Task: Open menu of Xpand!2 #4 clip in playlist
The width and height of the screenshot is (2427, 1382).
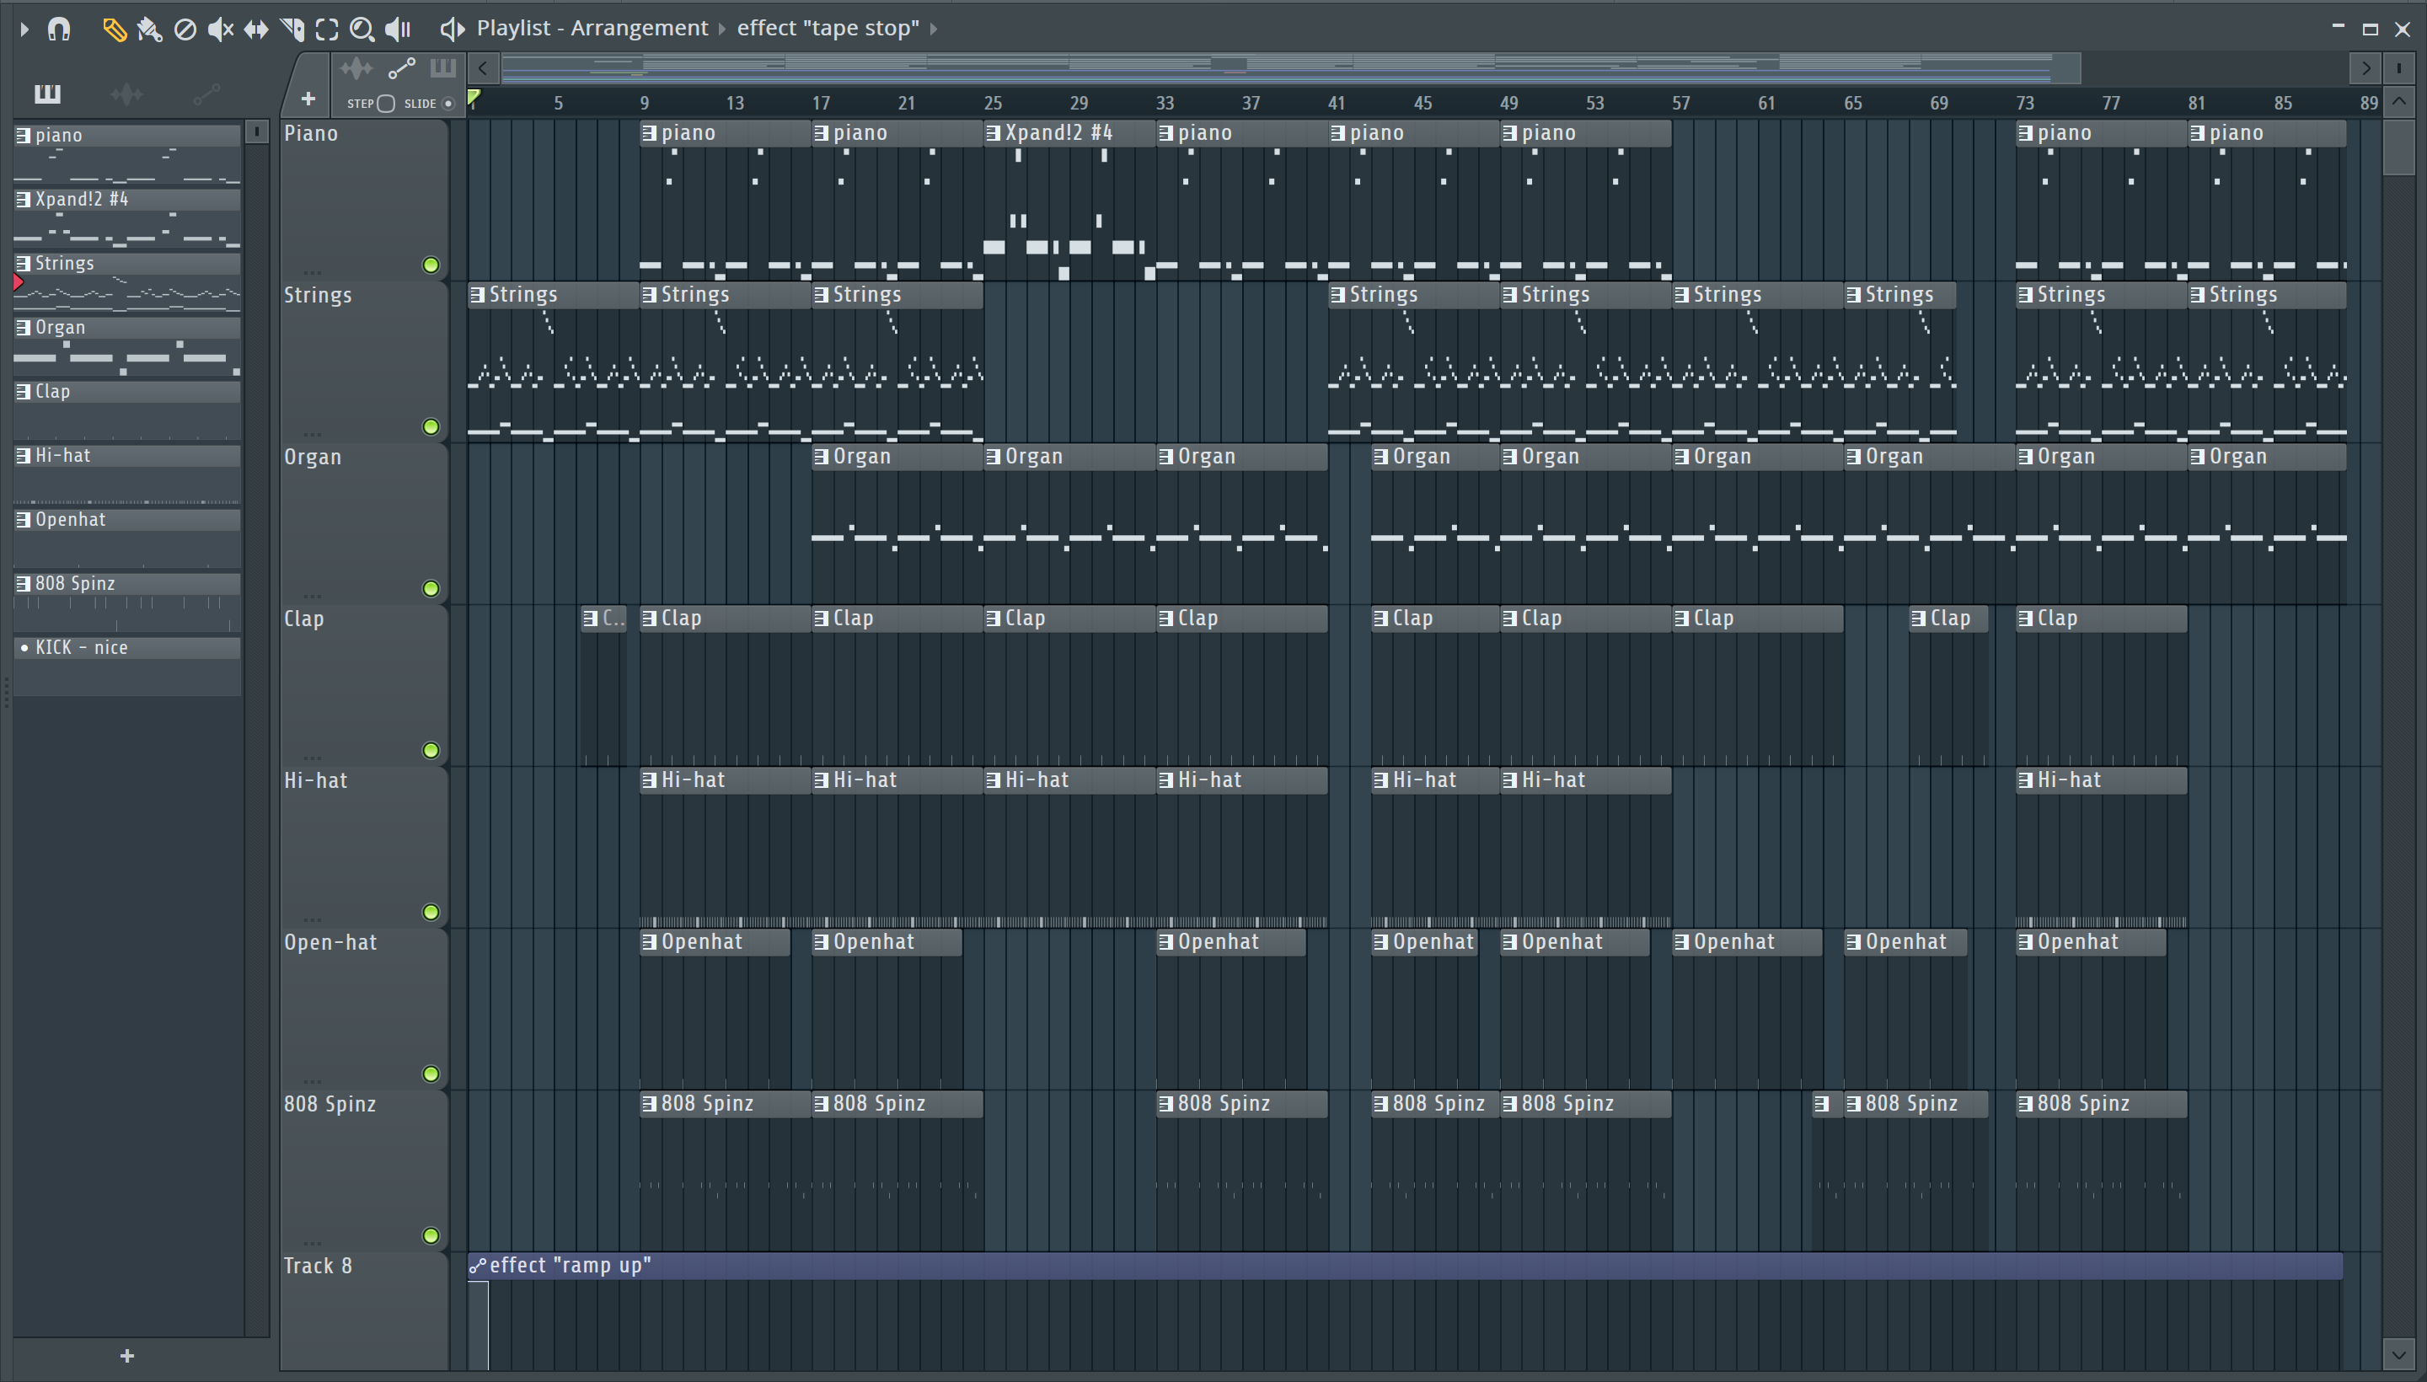Action: pyautogui.click(x=993, y=134)
